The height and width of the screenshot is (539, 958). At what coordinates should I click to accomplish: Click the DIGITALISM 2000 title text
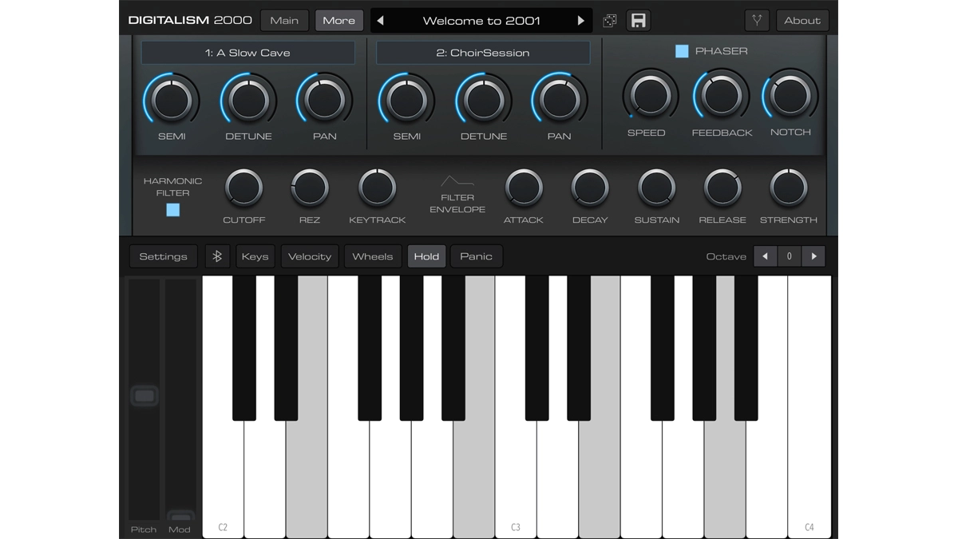tap(190, 20)
